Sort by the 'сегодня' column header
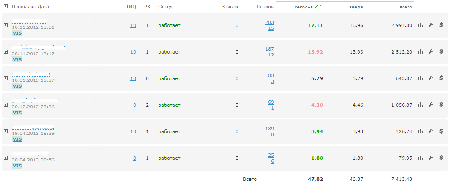The height and width of the screenshot is (185, 452). point(304,7)
